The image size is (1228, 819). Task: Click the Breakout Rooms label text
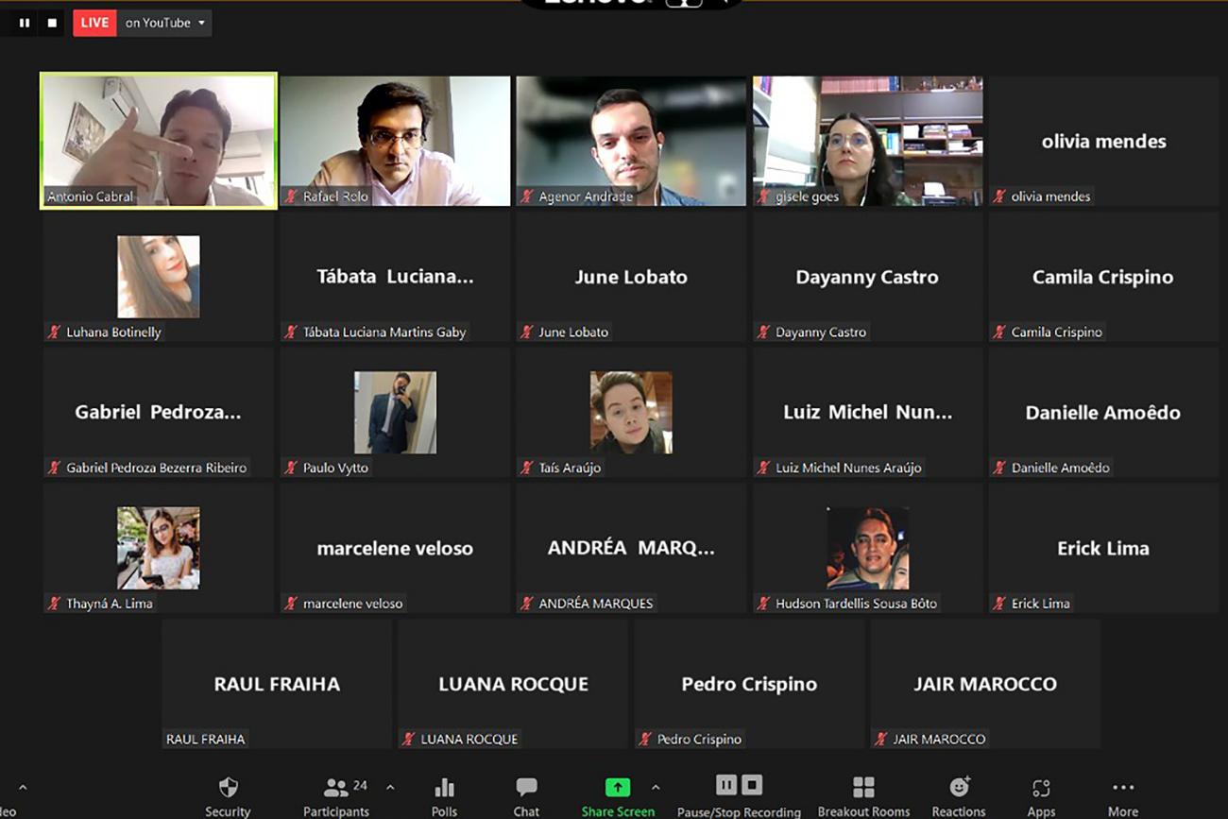tap(863, 811)
